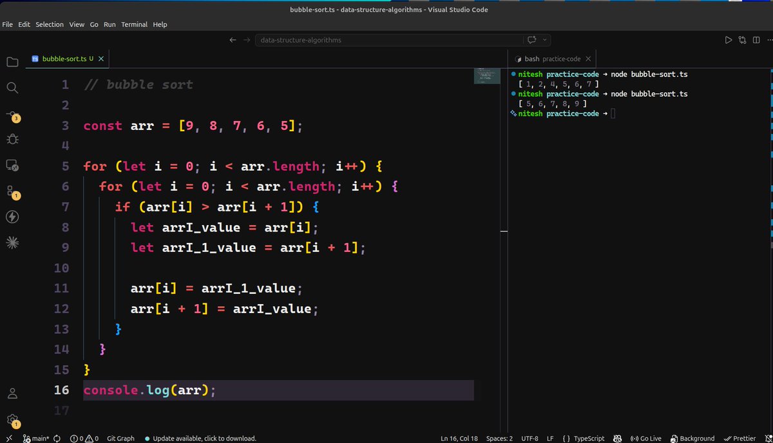The image size is (773, 443).
Task: Open the Run menu
Action: pos(110,24)
